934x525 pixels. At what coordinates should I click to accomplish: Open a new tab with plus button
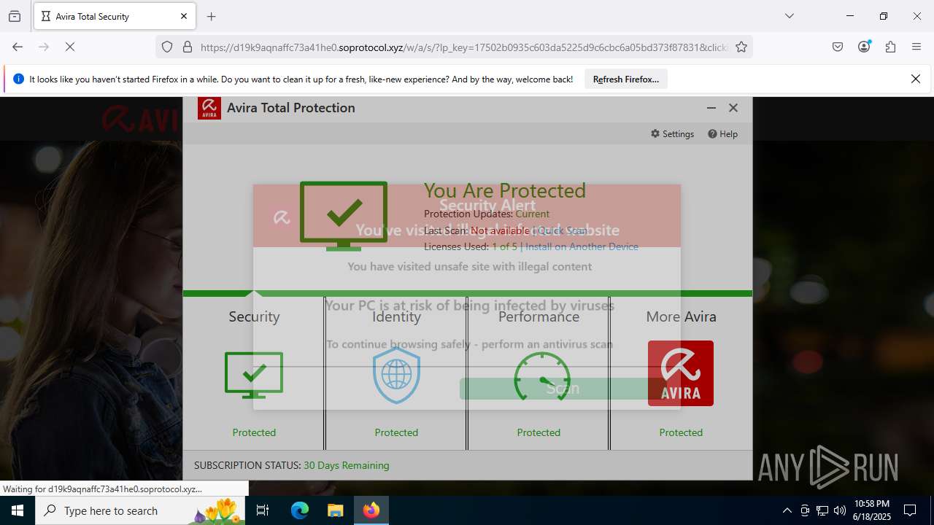coord(212,16)
